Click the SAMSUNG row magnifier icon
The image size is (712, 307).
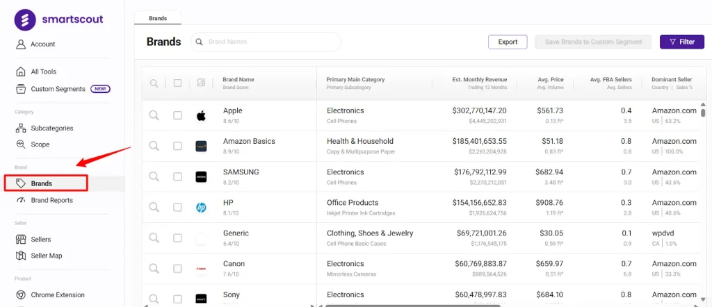(154, 176)
